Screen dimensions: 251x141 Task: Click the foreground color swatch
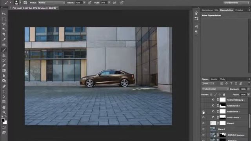(x=3, y=120)
